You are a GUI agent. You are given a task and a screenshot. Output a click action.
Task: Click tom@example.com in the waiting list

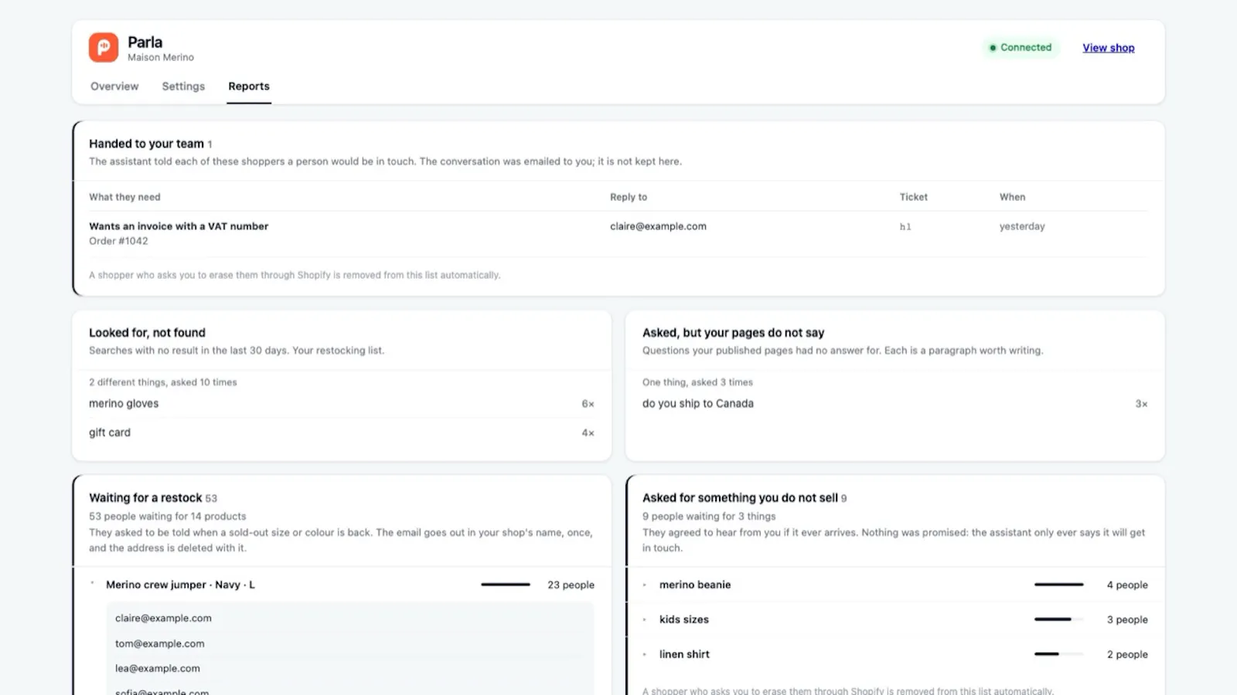(160, 643)
